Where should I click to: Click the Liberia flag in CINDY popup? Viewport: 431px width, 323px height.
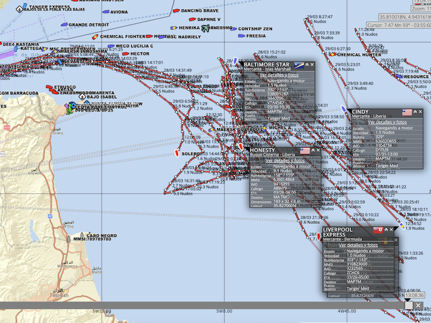coord(407,112)
